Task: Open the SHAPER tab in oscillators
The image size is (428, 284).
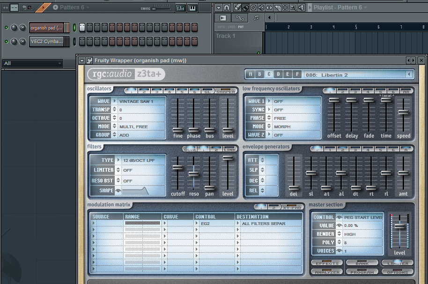Action: click(225, 91)
